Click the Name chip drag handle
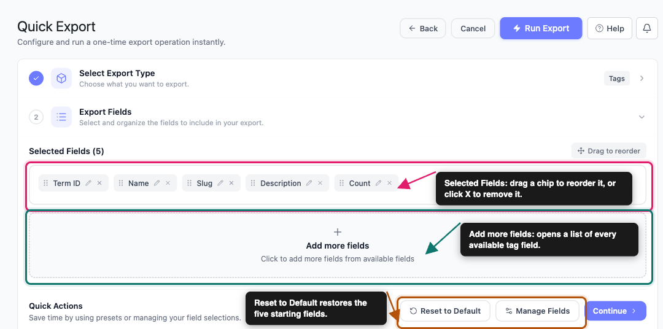 coord(121,183)
